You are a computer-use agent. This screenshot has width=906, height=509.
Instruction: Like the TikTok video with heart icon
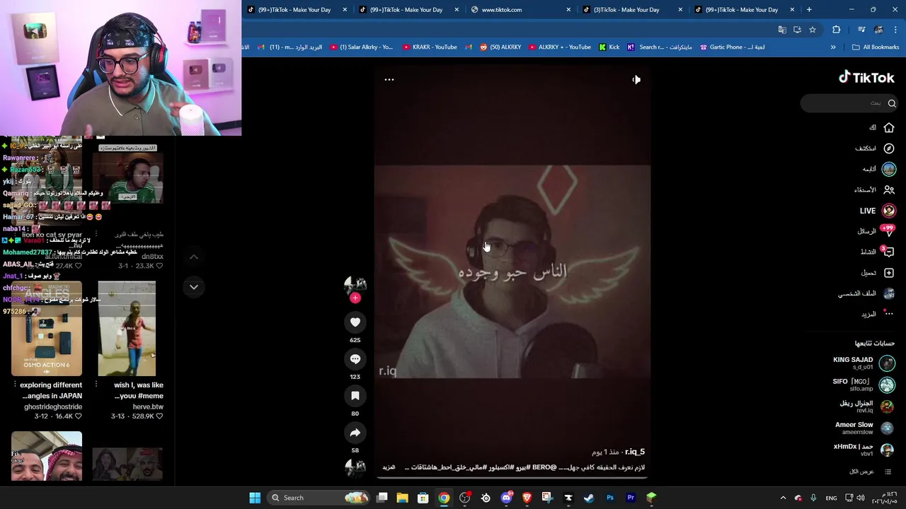[355, 322]
